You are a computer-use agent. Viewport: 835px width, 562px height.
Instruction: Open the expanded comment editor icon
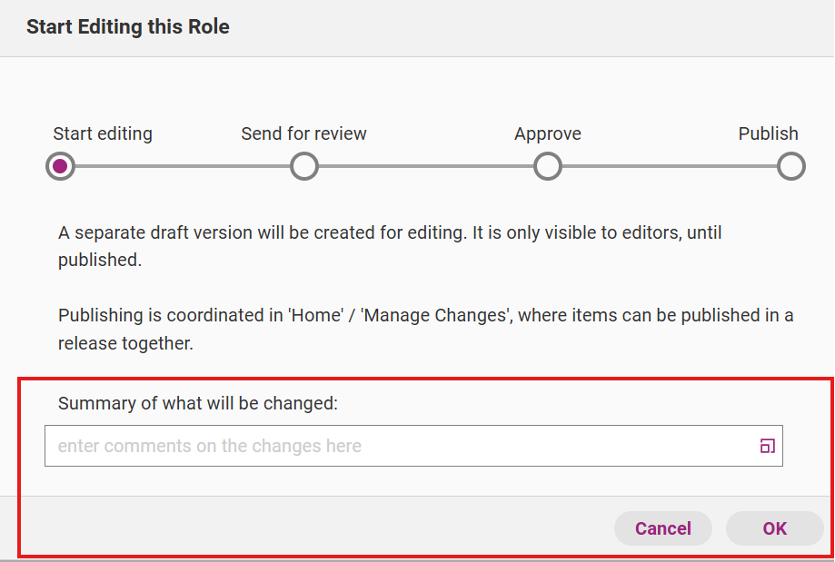click(x=767, y=446)
